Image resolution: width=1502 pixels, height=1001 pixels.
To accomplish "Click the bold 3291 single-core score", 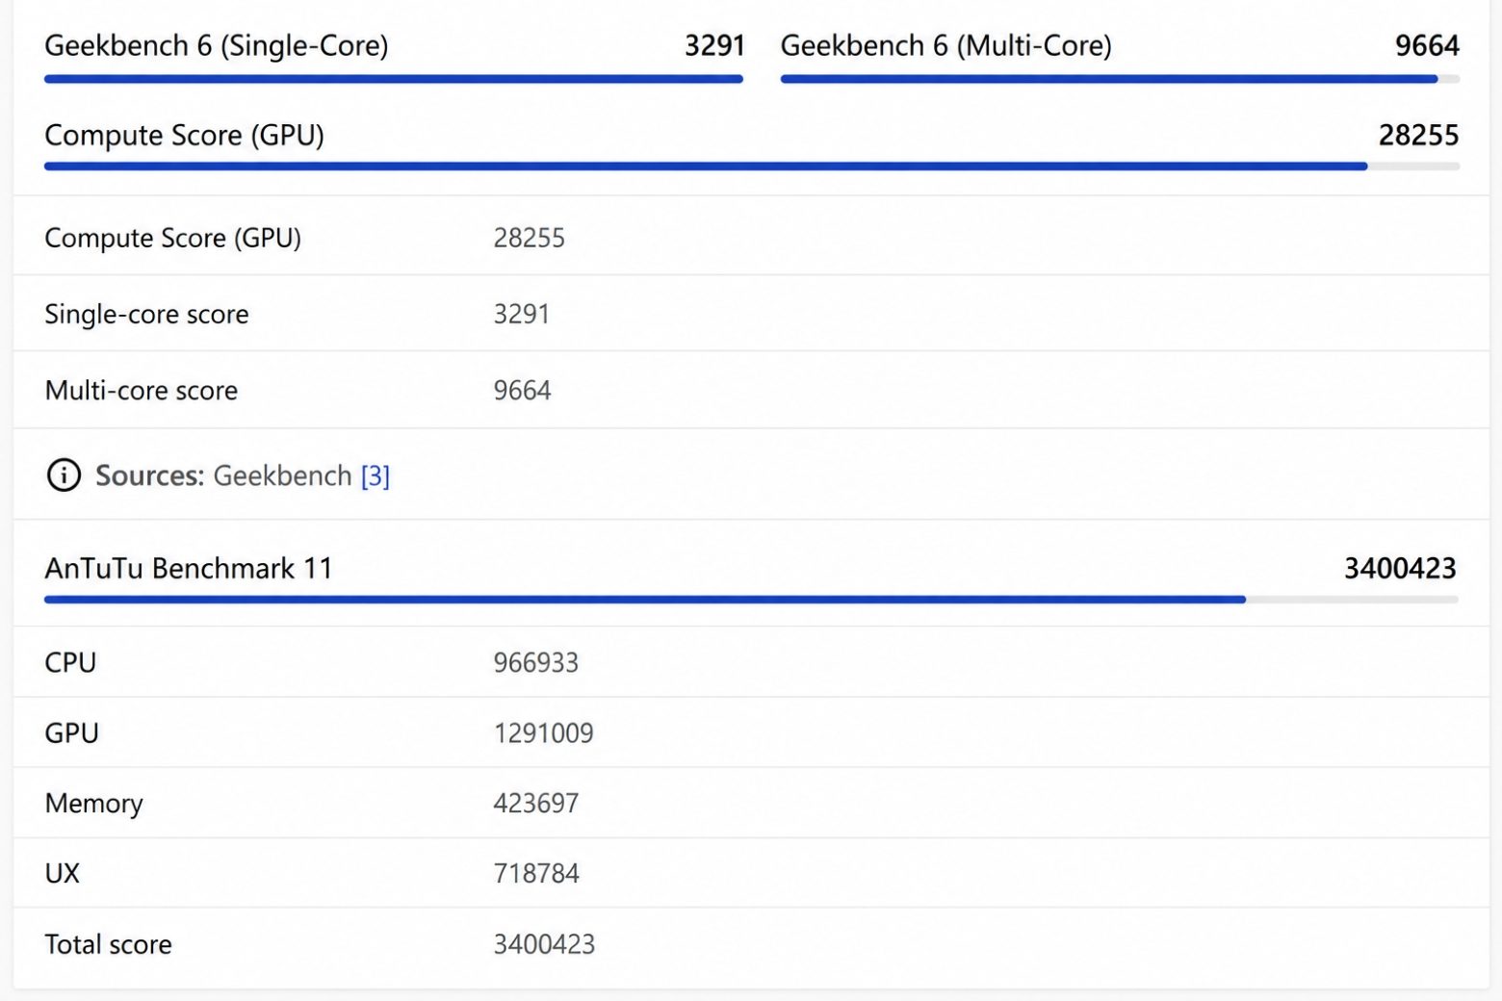I will point(714,45).
